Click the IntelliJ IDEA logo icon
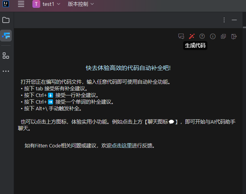246x194 pixels. tap(6, 4)
